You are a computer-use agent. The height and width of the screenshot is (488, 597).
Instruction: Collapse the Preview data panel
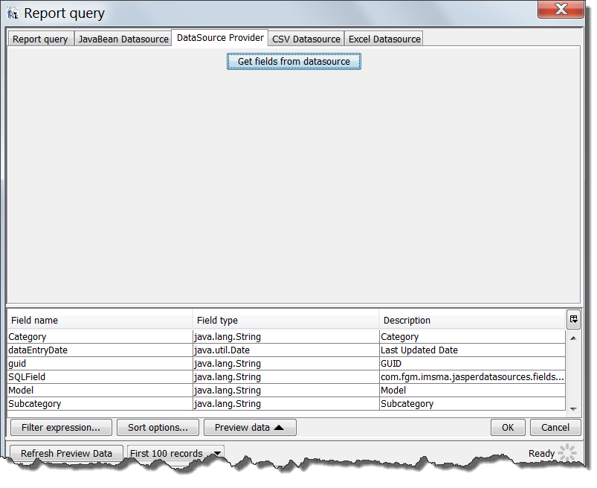tap(250, 428)
